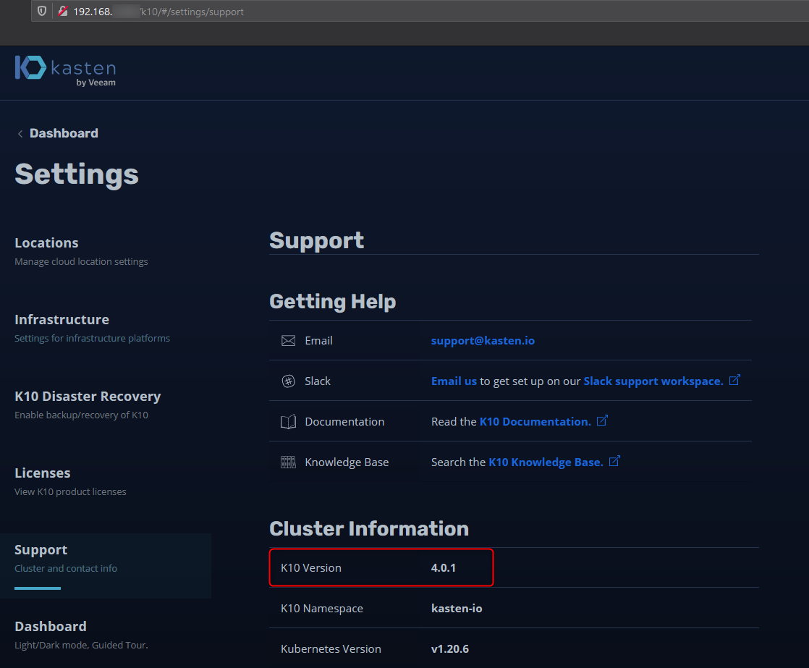Click the Kasten by Veeam logo
The image size is (809, 668).
pos(65,71)
